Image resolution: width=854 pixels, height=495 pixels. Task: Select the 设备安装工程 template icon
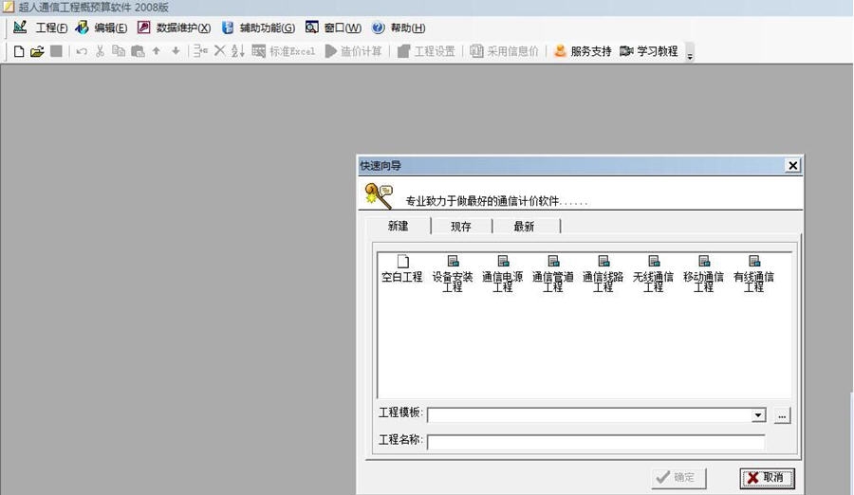tap(452, 274)
